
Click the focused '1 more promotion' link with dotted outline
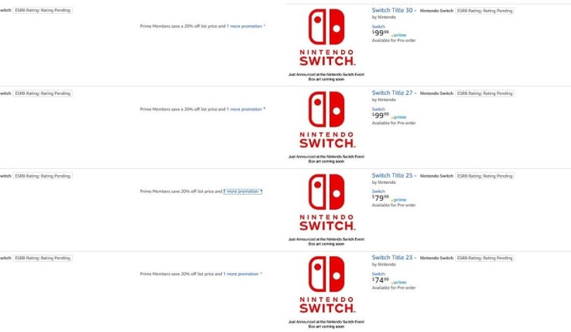click(242, 191)
